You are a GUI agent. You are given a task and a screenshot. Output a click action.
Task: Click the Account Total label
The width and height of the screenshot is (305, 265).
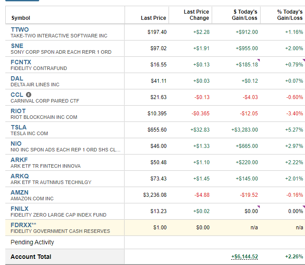31,257
